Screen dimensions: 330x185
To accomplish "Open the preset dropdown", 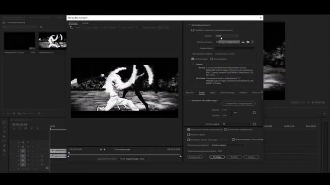I will pos(227,42).
